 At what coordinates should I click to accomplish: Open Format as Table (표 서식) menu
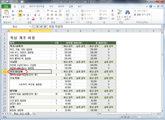87,14
